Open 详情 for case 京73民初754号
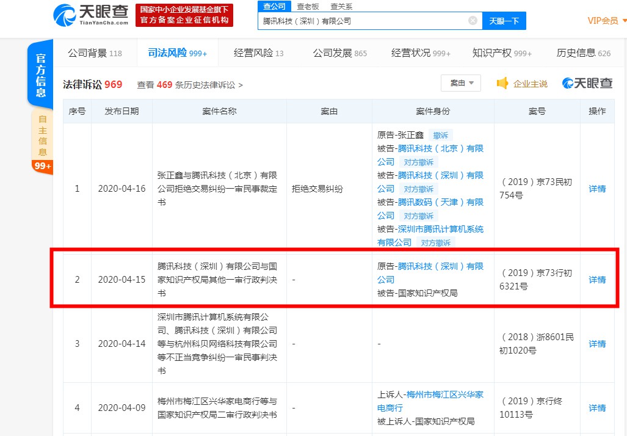627x436 pixels. (x=597, y=189)
